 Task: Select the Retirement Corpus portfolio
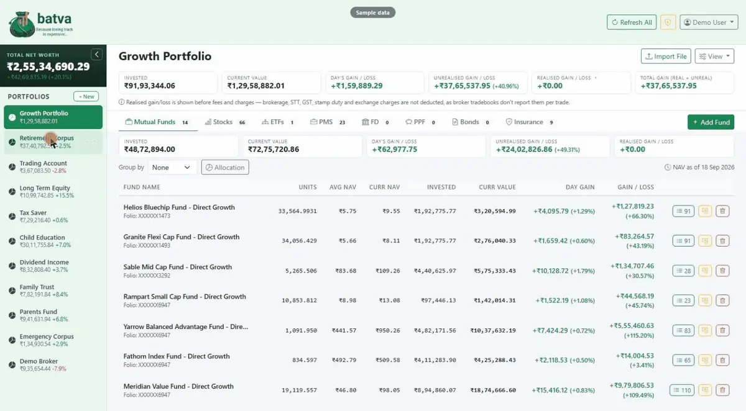point(53,142)
